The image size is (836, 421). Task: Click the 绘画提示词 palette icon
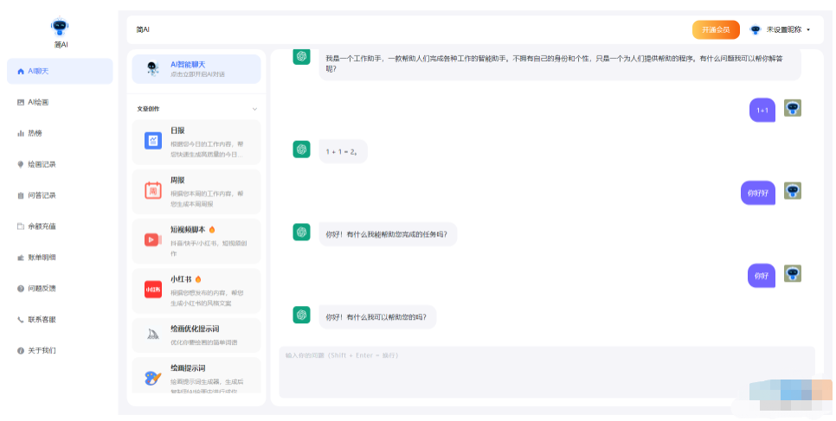tap(153, 377)
